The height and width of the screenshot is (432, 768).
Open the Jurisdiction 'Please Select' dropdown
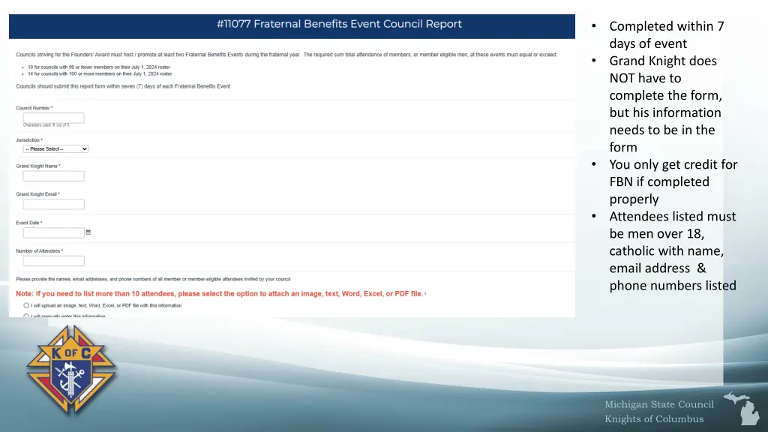(55, 149)
